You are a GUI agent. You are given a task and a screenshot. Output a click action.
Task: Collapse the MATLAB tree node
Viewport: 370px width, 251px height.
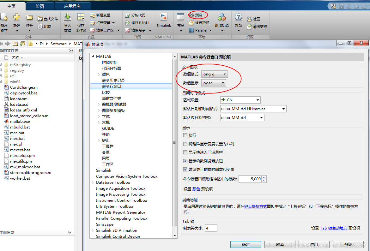93,56
